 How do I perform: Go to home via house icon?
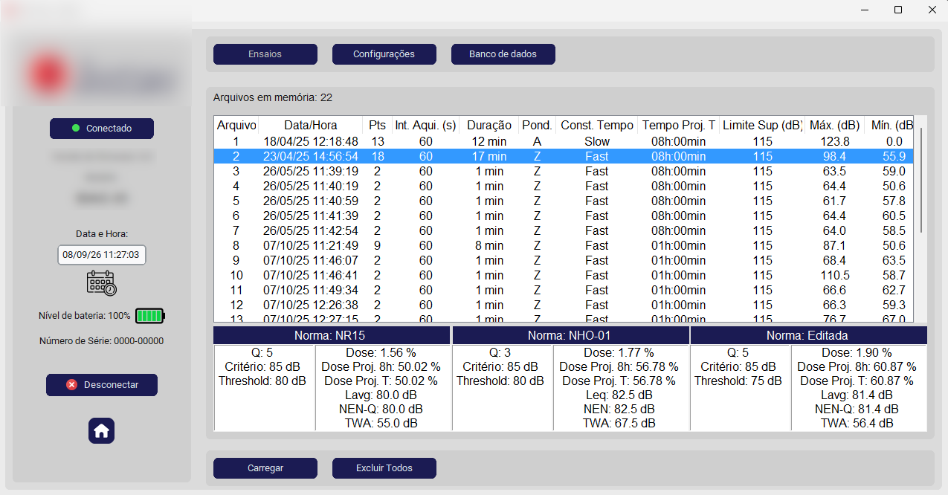[102, 430]
